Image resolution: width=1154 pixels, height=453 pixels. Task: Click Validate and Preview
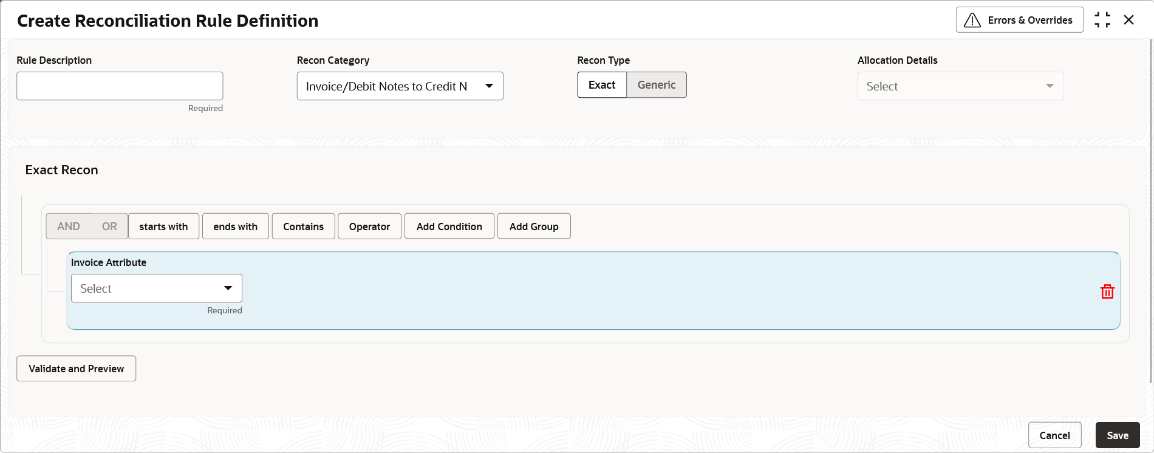pos(77,369)
